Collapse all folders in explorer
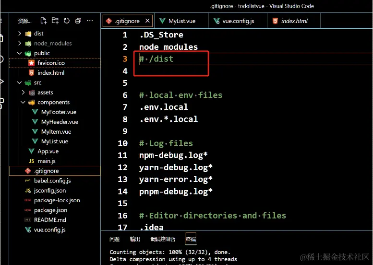 point(78,21)
